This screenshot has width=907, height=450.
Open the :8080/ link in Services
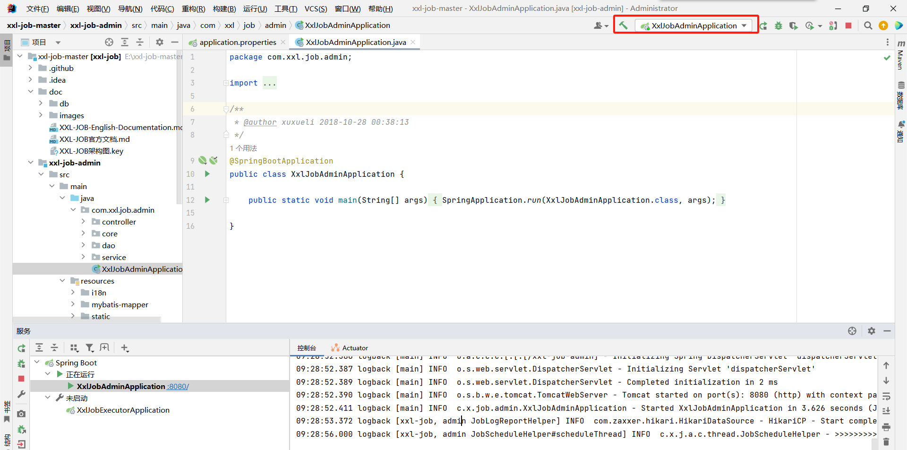point(178,387)
